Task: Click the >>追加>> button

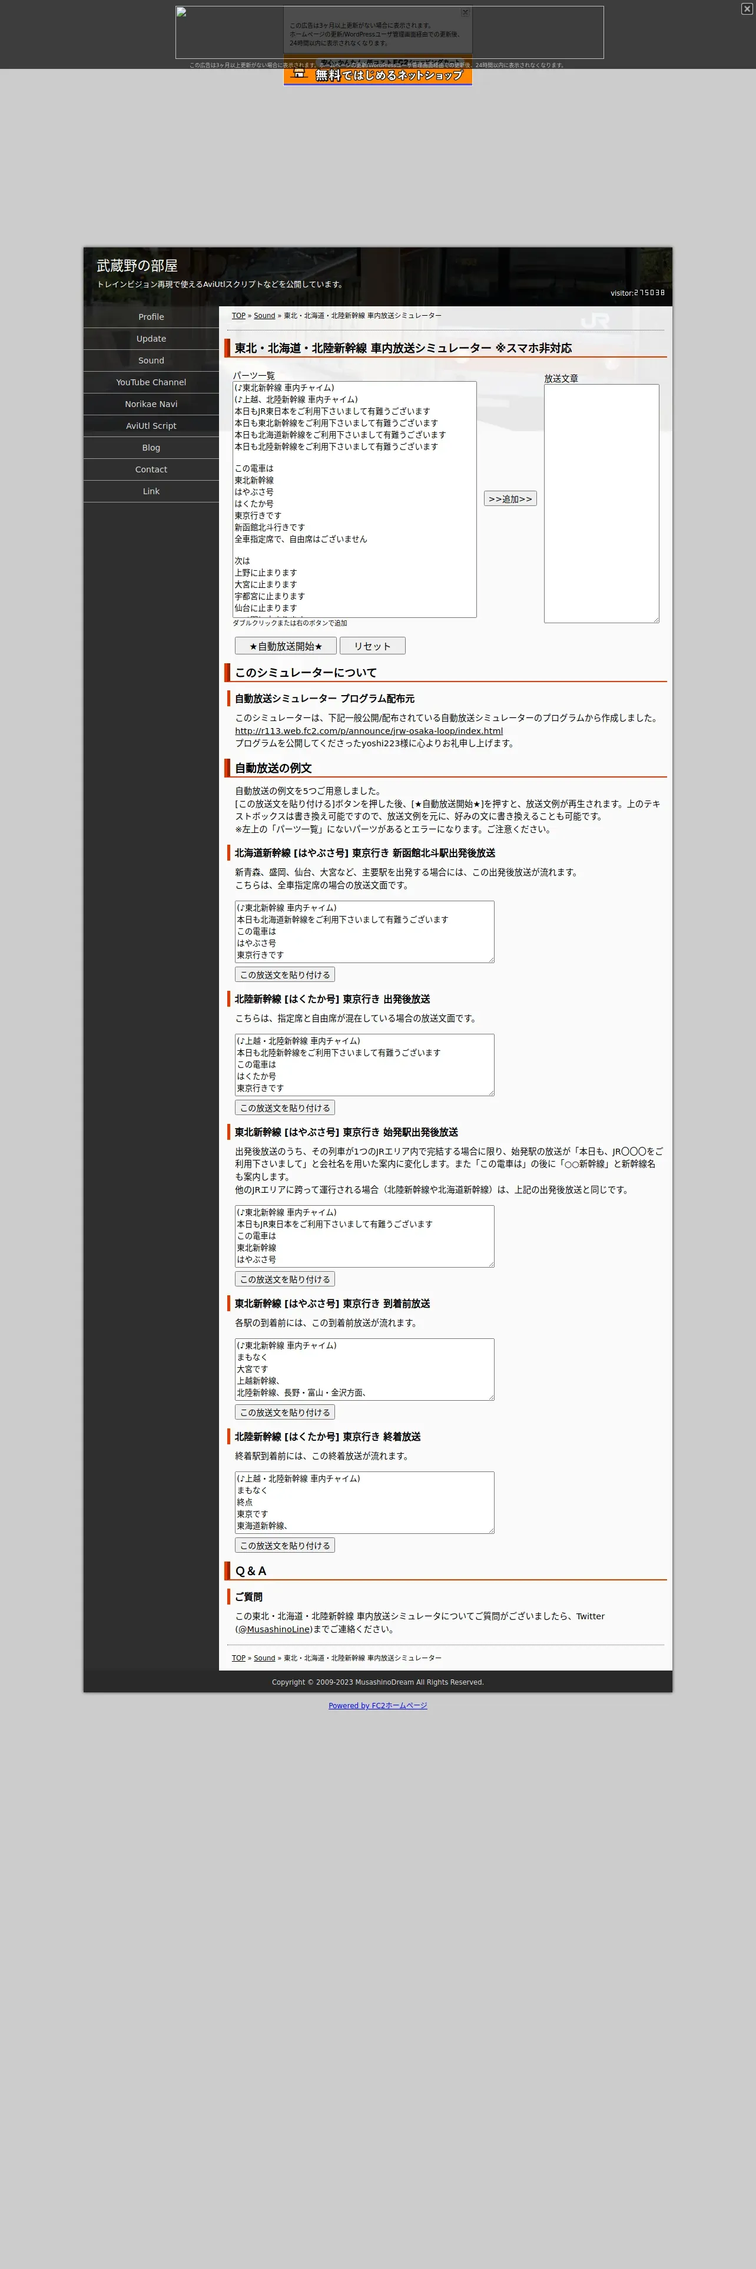Action: pos(510,498)
